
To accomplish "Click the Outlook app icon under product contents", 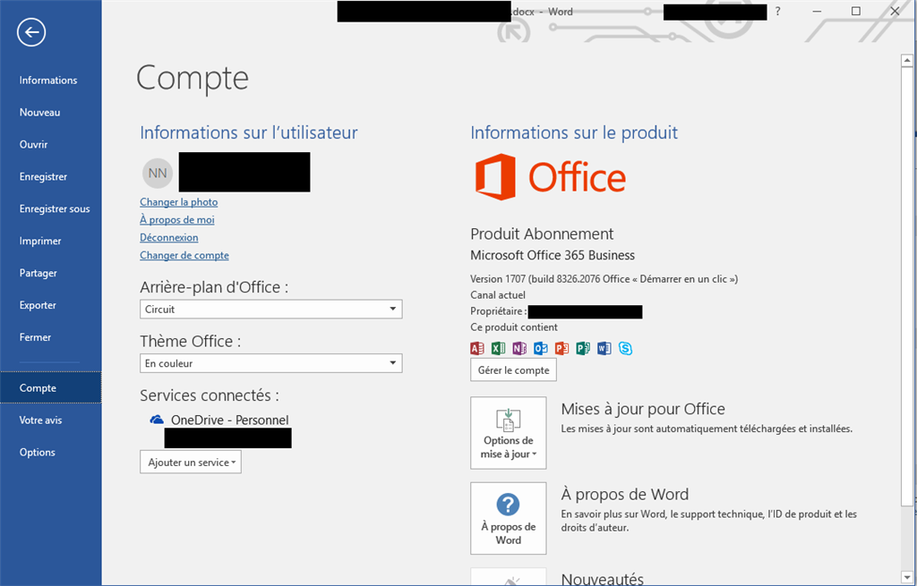I will pyautogui.click(x=540, y=349).
